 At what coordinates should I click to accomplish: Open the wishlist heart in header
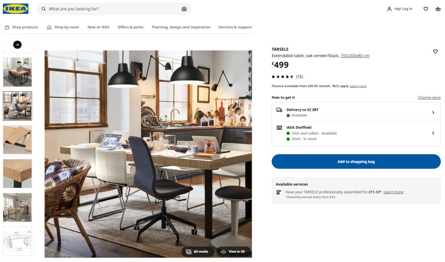pos(426,9)
